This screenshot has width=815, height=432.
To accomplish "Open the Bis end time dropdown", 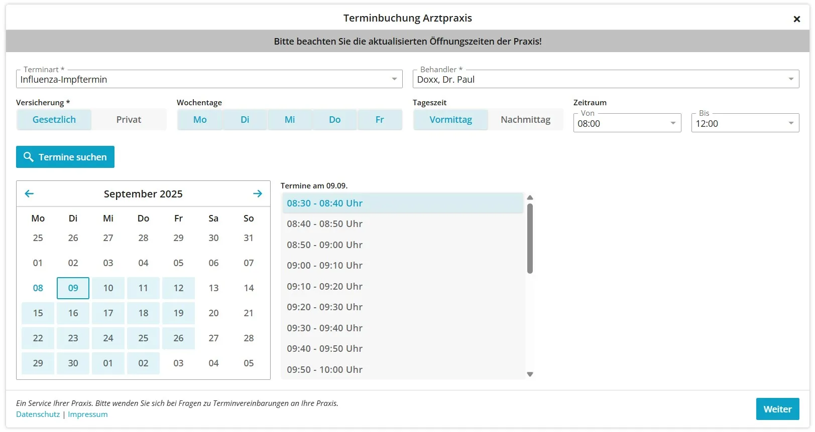I will [745, 123].
